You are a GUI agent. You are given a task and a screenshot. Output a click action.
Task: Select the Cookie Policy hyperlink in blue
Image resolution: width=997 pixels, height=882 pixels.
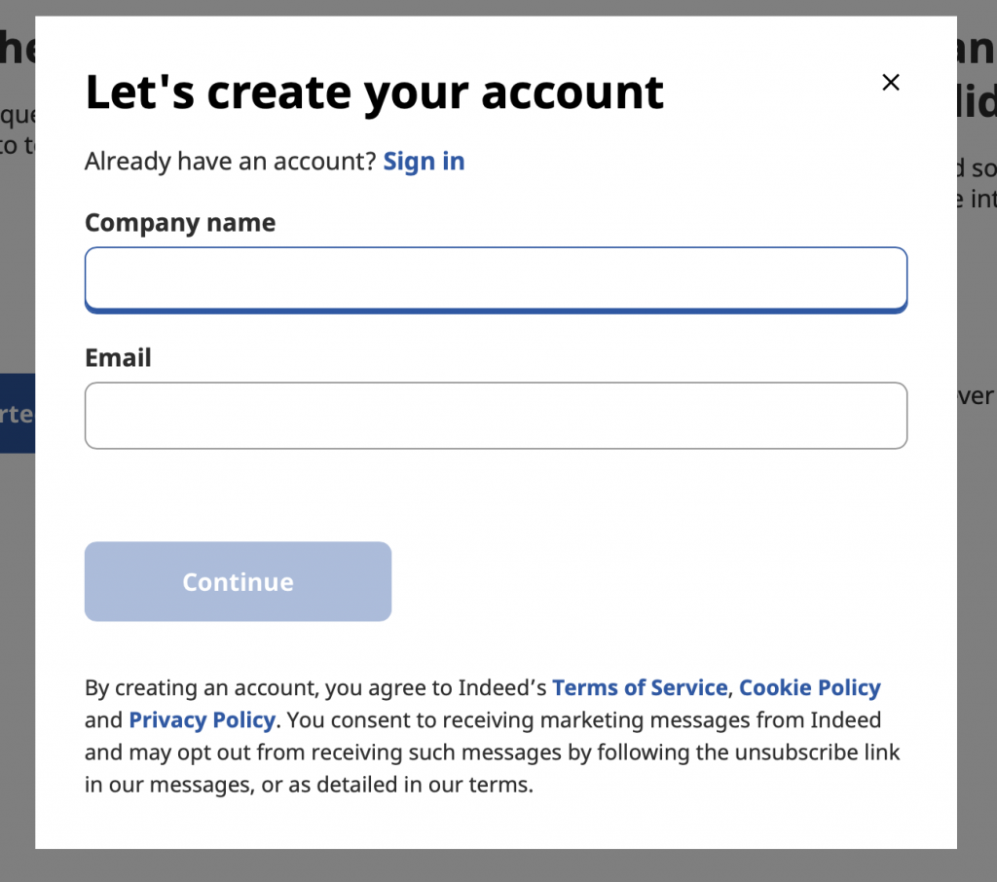809,687
